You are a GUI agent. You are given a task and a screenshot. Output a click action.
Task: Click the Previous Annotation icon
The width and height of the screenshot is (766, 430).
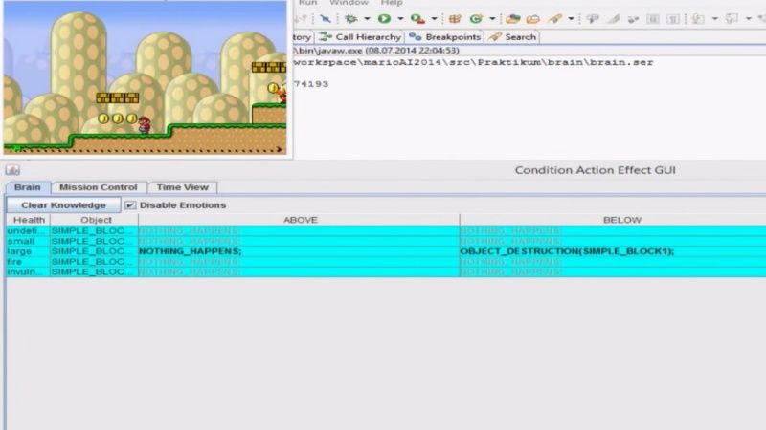pos(732,19)
